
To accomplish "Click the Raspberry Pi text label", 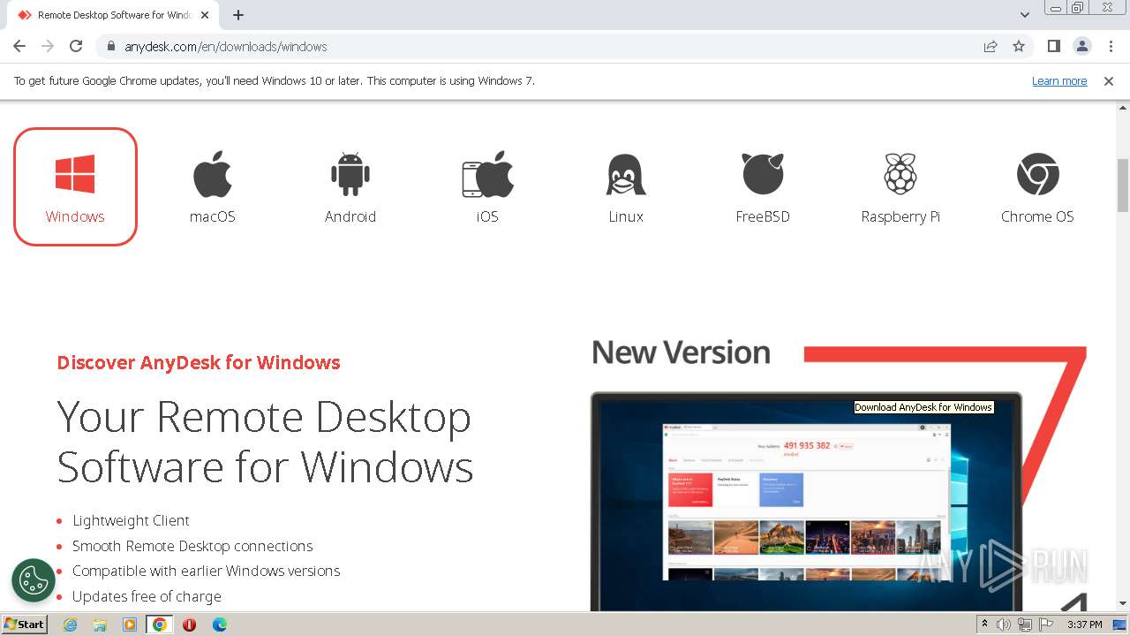I will tap(900, 216).
